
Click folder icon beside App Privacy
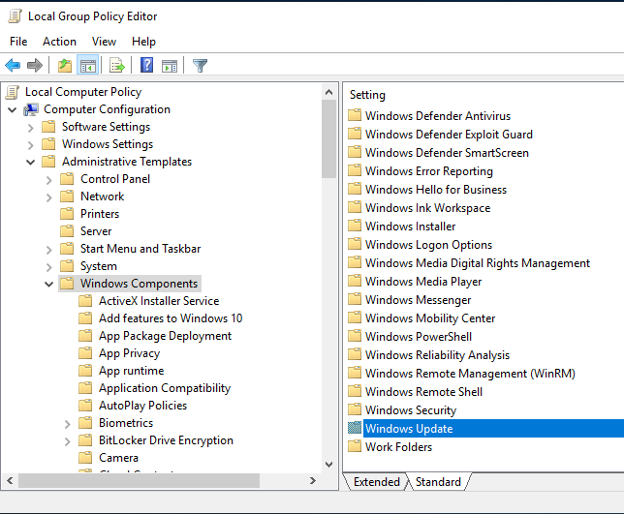[x=85, y=353]
